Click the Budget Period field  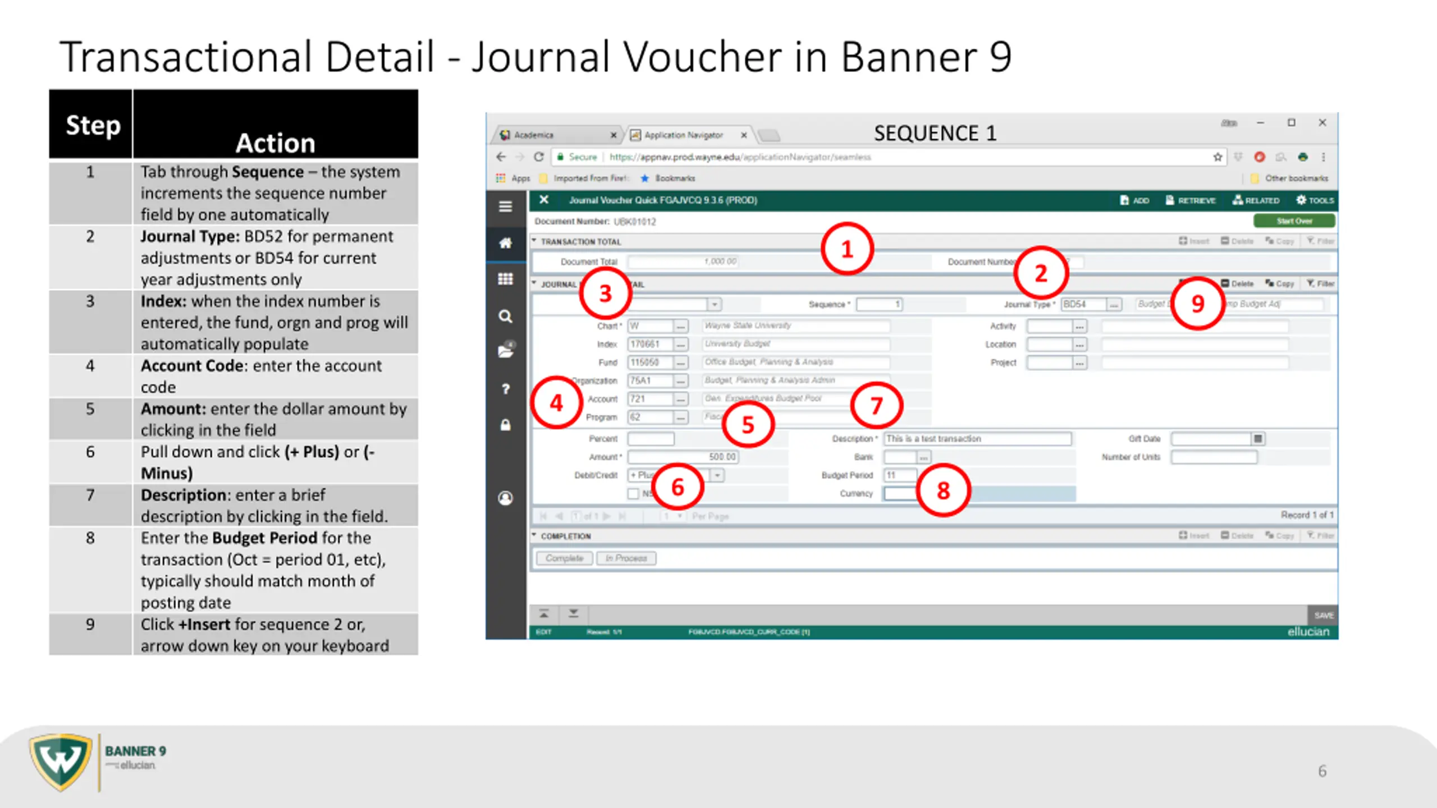900,475
